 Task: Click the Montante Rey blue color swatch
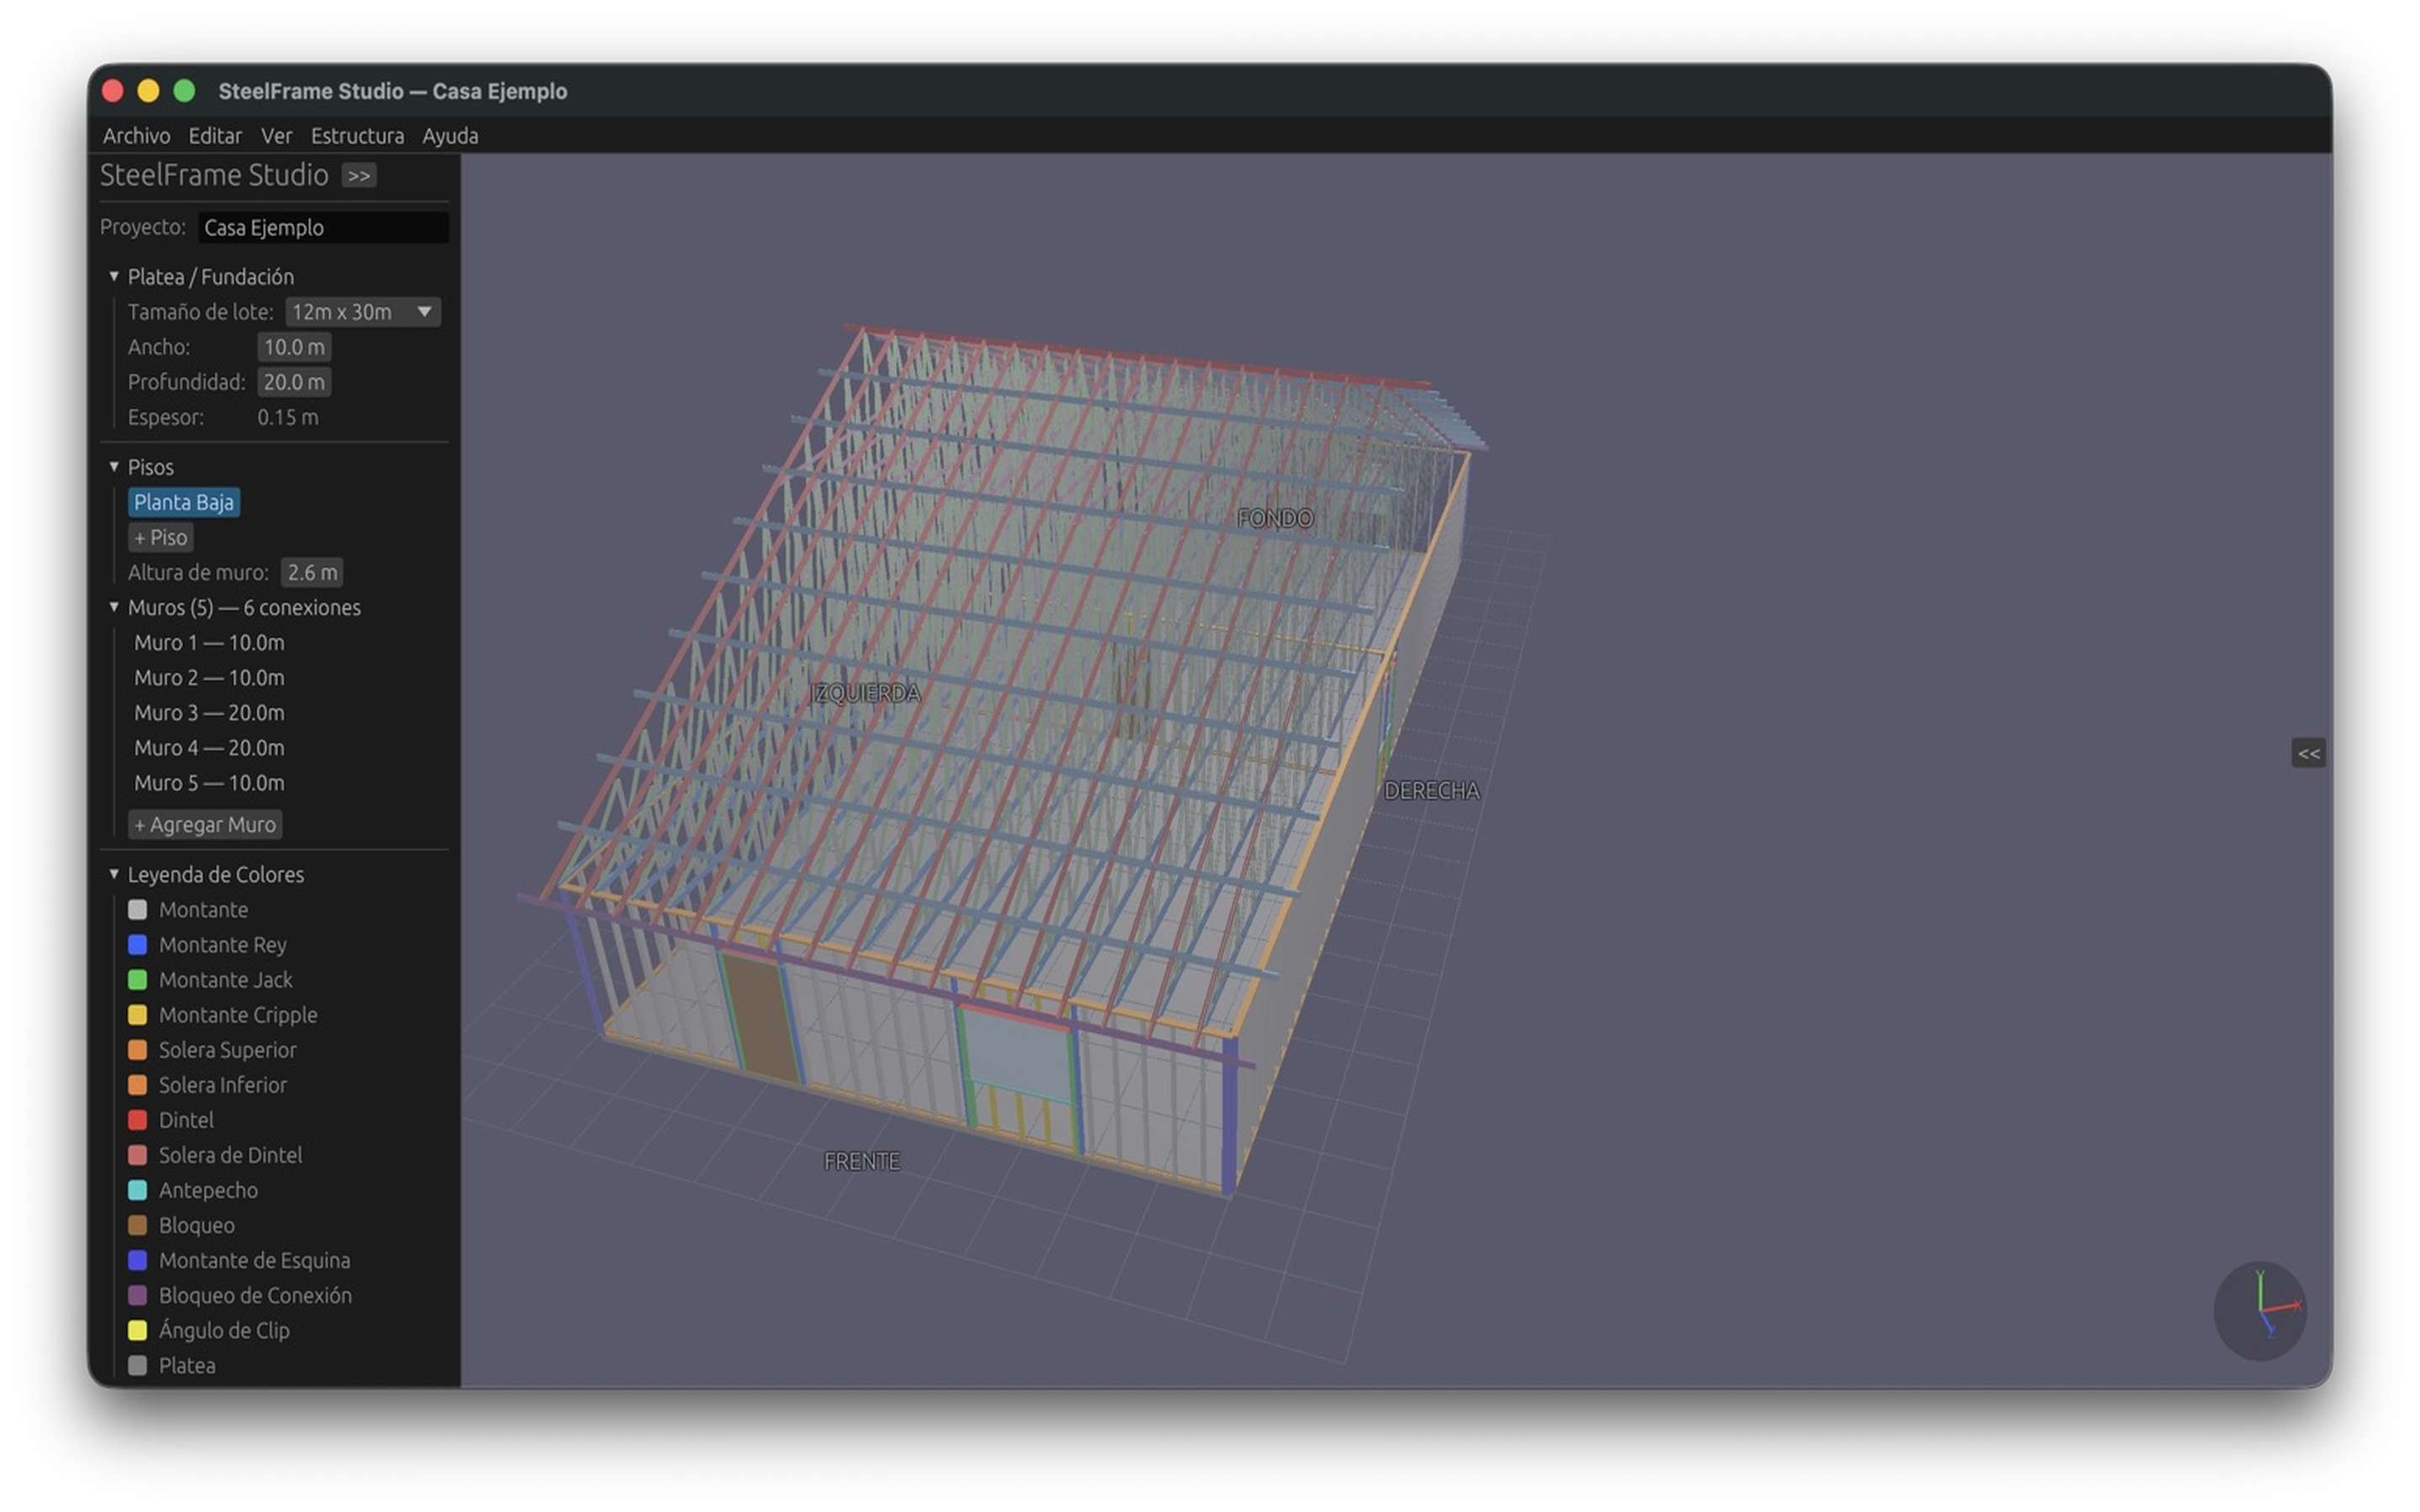(x=138, y=945)
